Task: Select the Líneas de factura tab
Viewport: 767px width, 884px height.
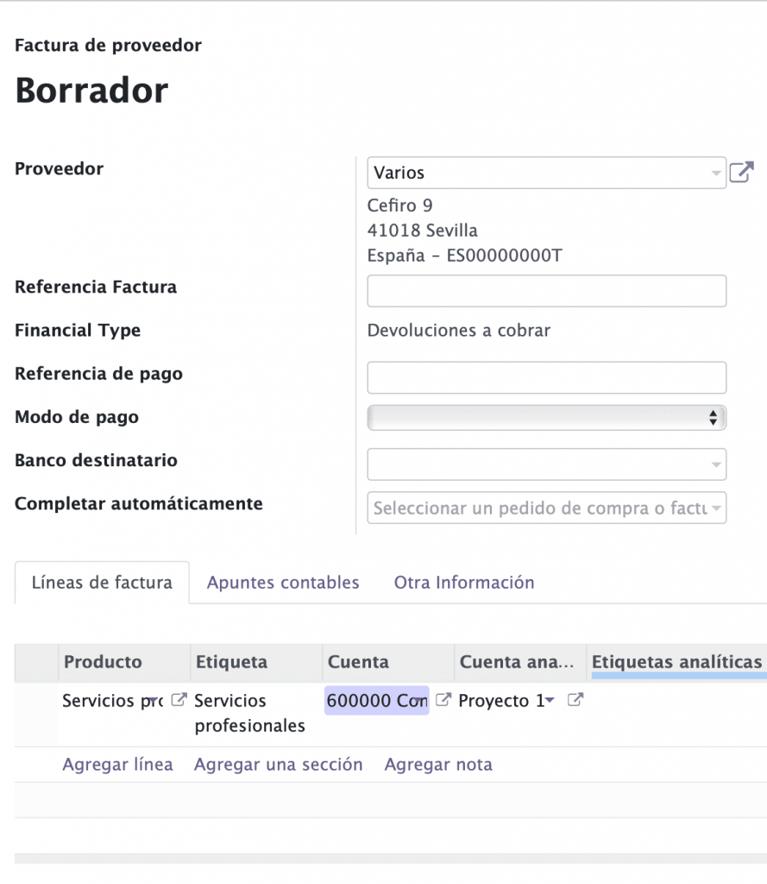Action: (102, 583)
